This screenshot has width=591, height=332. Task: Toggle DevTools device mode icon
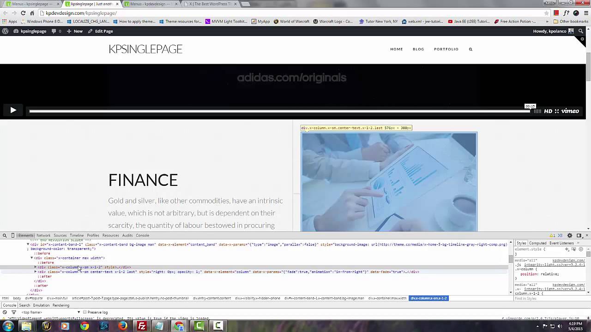12,235
